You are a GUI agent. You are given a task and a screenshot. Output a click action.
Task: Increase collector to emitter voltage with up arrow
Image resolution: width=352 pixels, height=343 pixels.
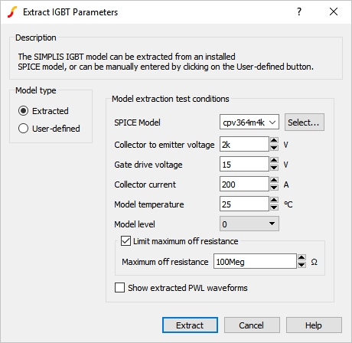tap(274, 140)
